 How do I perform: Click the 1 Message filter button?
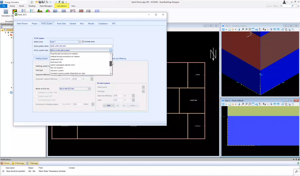[x=32, y=163]
